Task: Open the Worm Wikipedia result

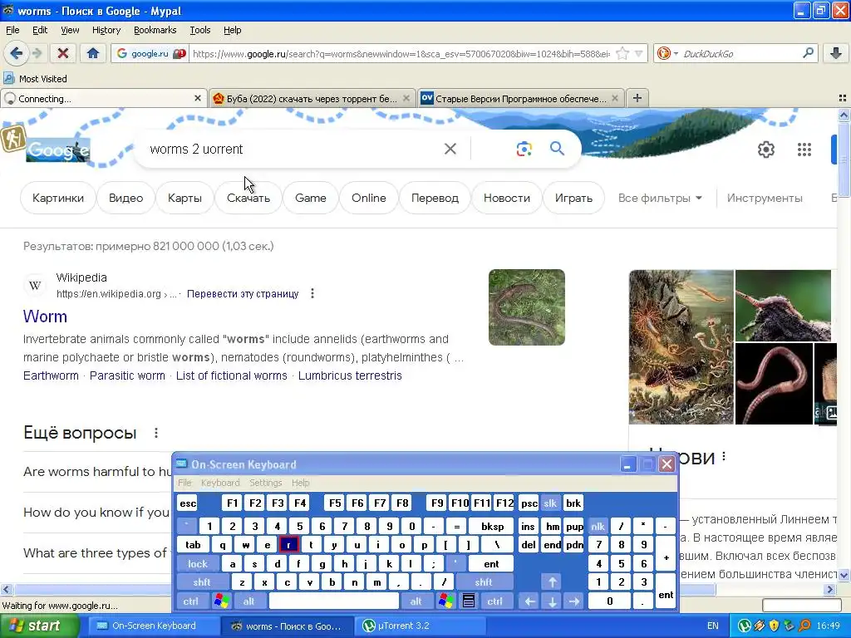Action: [x=45, y=317]
